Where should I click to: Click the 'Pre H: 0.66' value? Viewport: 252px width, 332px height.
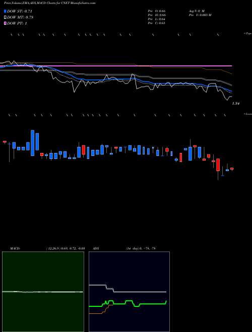pyautogui.click(x=157, y=15)
